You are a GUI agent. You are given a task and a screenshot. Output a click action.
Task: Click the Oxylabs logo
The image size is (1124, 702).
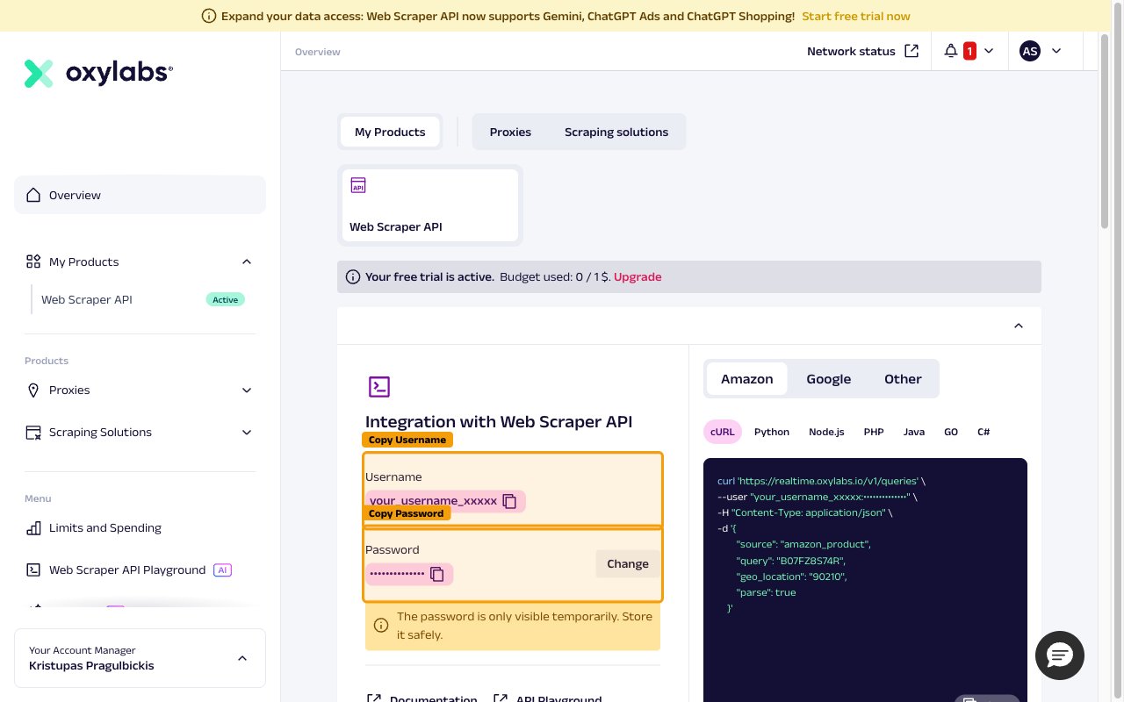point(98,74)
